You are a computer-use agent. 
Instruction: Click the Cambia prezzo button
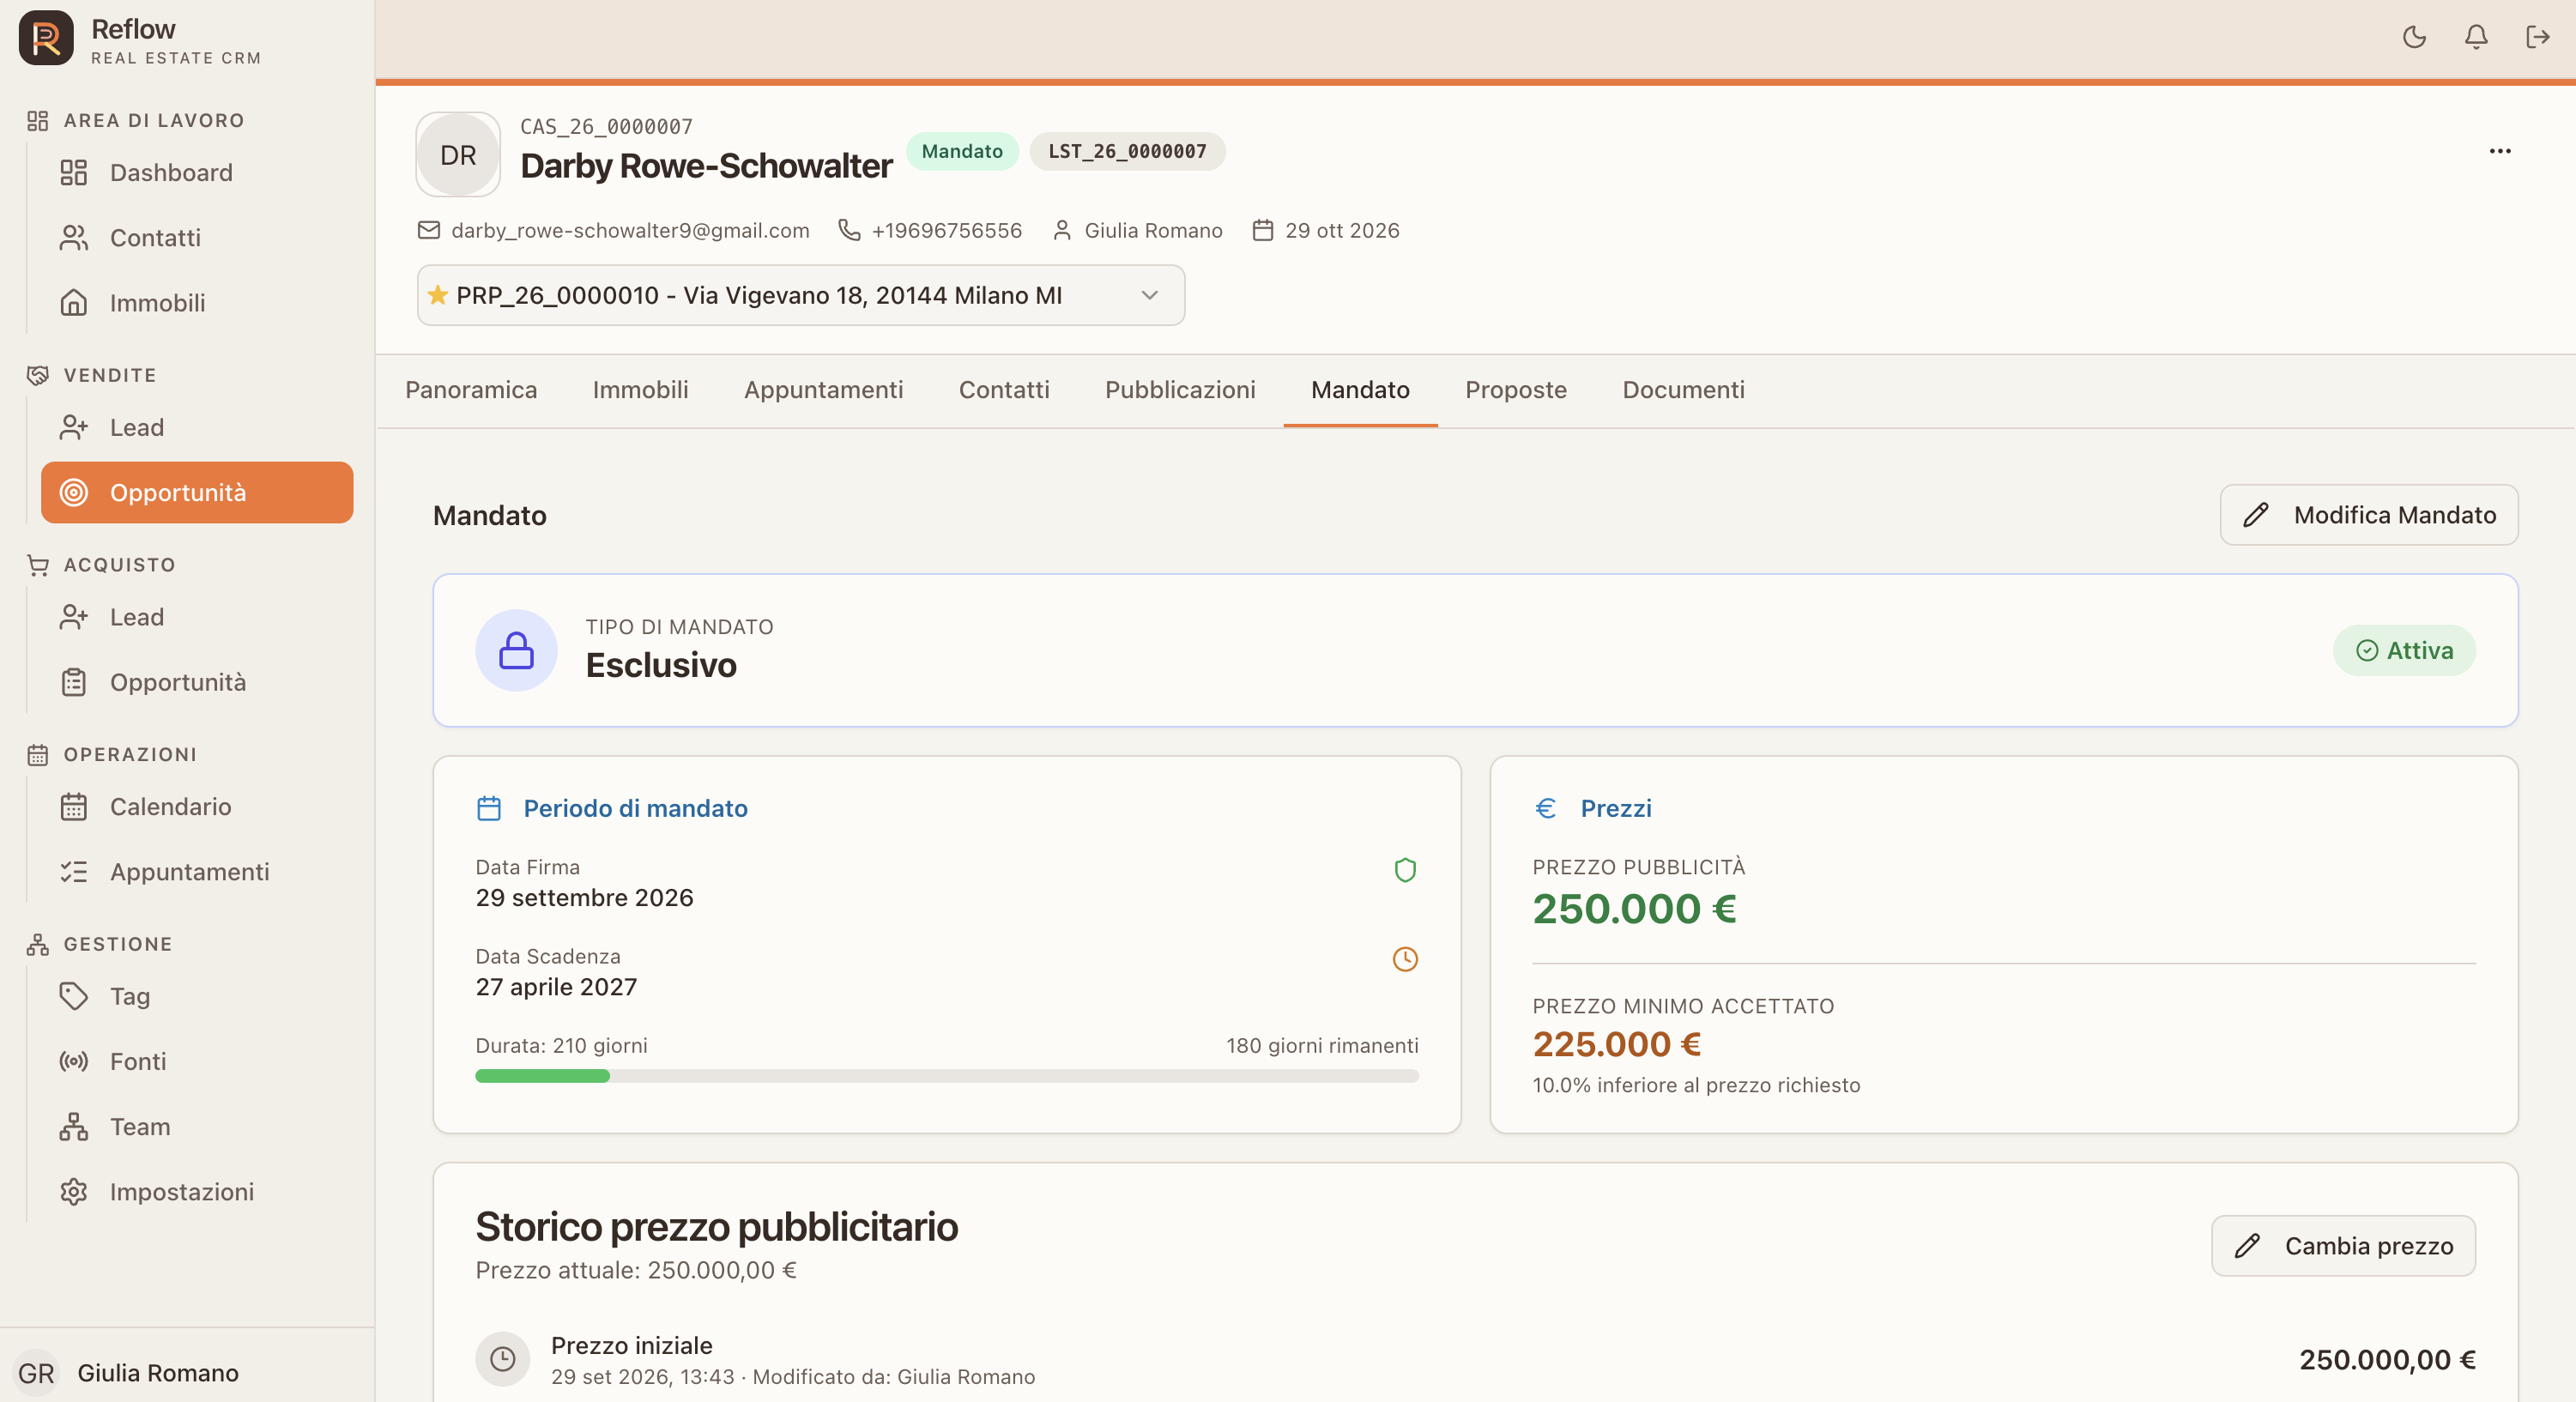[2343, 1246]
